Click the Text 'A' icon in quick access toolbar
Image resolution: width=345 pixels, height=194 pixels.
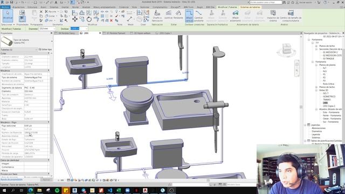coord(56,2)
